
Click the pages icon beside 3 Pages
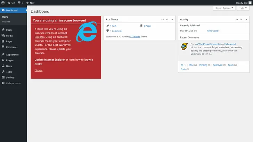(x=141, y=26)
